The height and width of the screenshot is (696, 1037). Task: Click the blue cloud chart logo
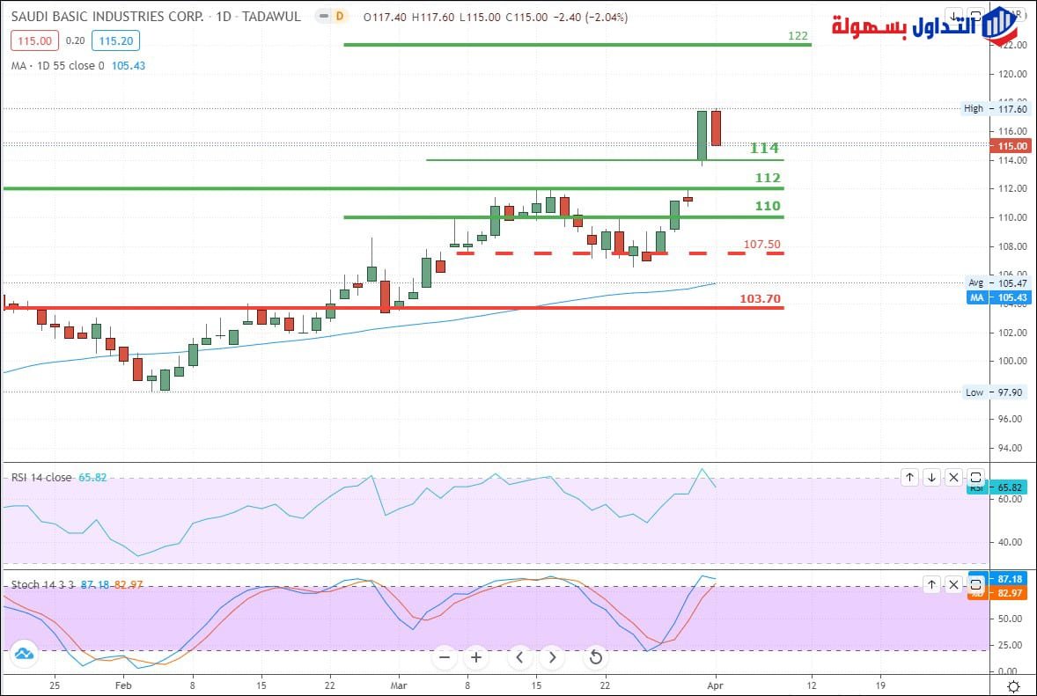coord(24,654)
